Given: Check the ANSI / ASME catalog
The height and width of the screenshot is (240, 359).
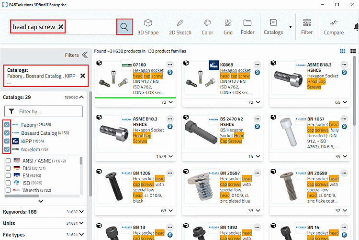Looking at the screenshot, I should [8, 161].
